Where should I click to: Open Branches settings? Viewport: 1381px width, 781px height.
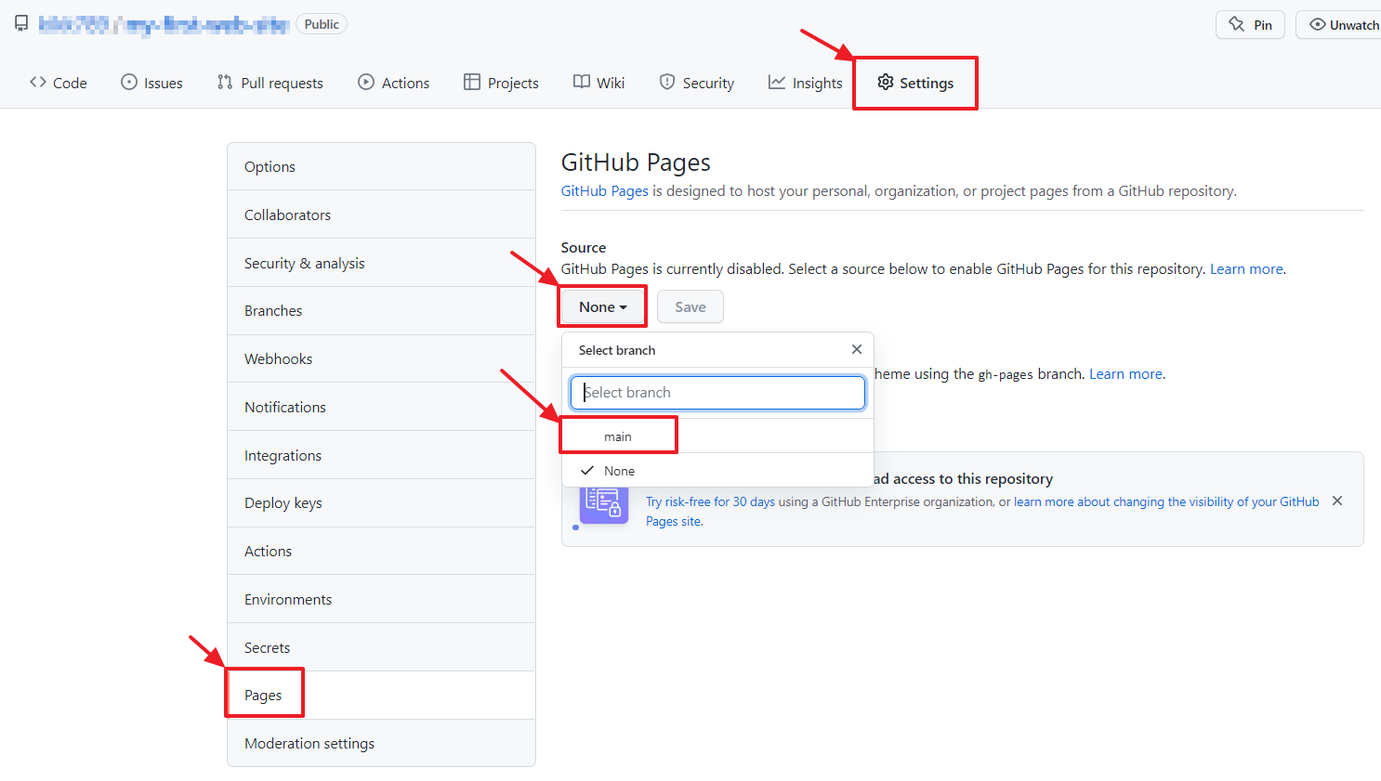(381, 311)
